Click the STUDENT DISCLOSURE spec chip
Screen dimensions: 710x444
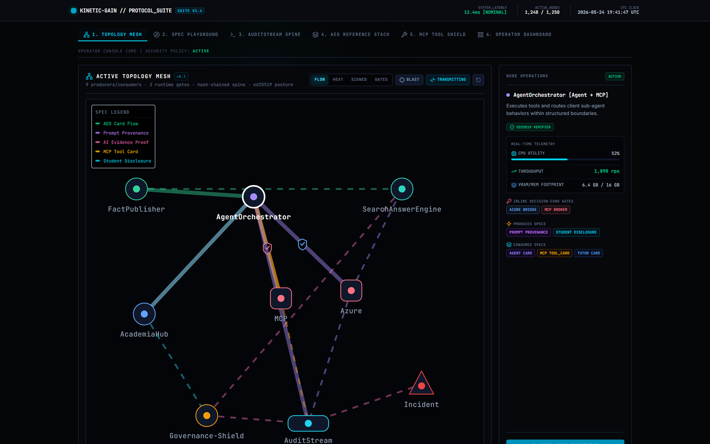point(576,232)
